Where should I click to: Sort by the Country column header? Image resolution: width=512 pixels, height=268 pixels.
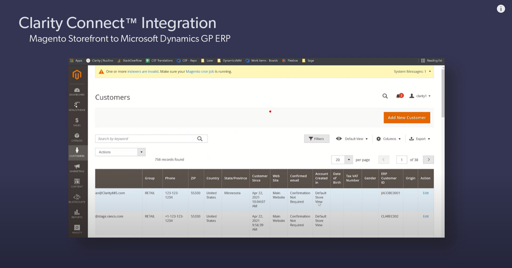(x=213, y=178)
